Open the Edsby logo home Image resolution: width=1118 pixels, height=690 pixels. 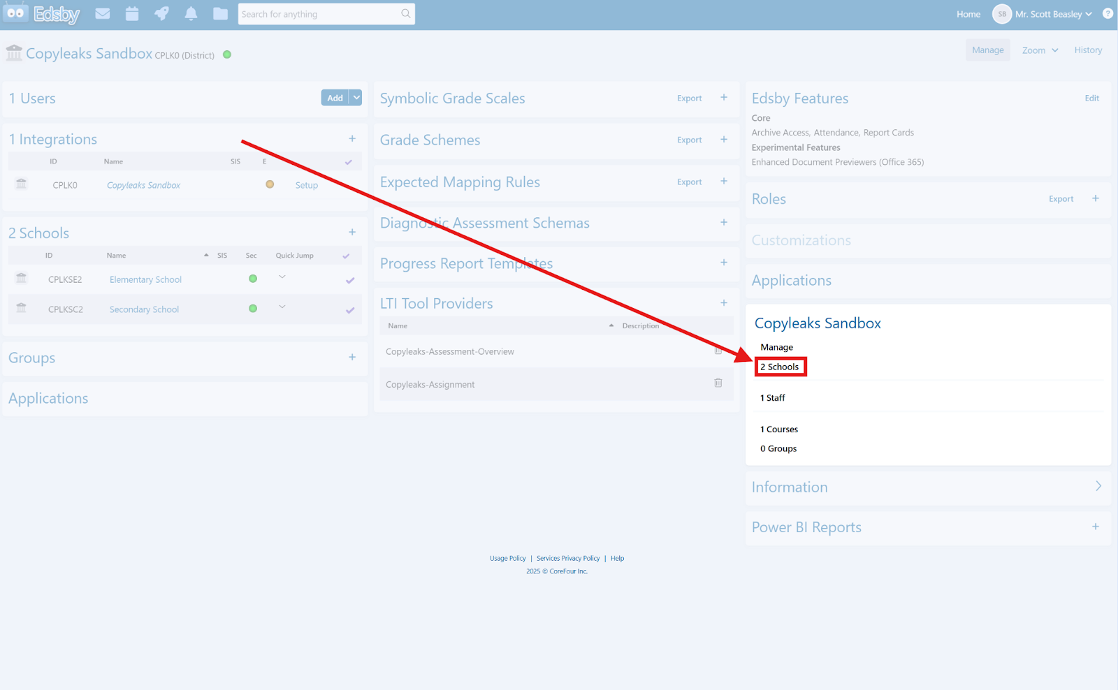pyautogui.click(x=43, y=14)
